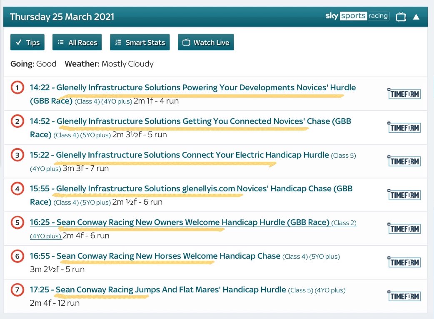Screen dimensions: 434x319
Task: Click Timeform icon for the 16:55 race
Action: pyautogui.click(x=404, y=262)
